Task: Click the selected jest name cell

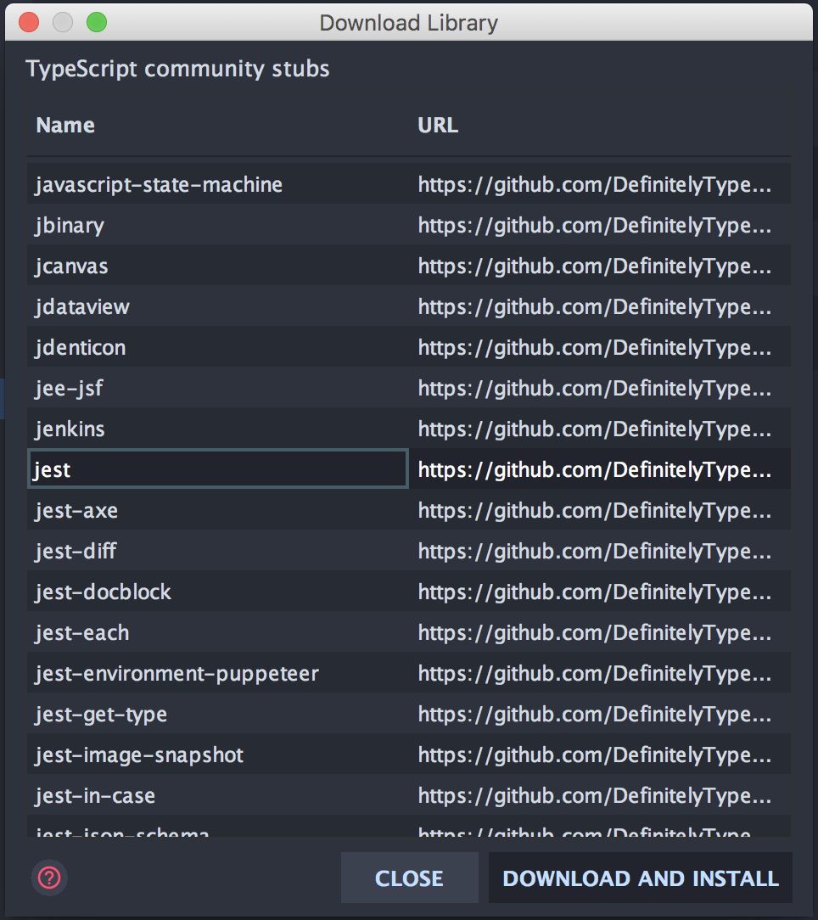Action: [x=53, y=469]
